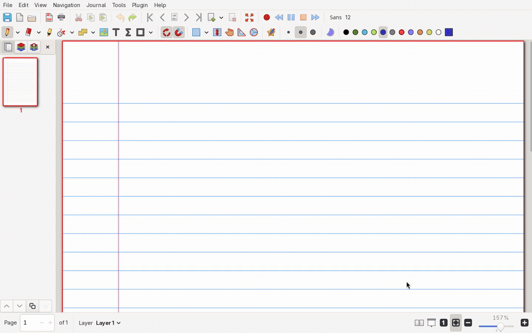Viewport: 532px width, 333px height.
Task: Go to the first page
Action: [x=150, y=17]
